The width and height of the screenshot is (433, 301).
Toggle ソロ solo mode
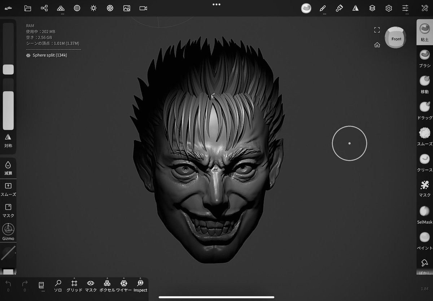click(x=58, y=286)
